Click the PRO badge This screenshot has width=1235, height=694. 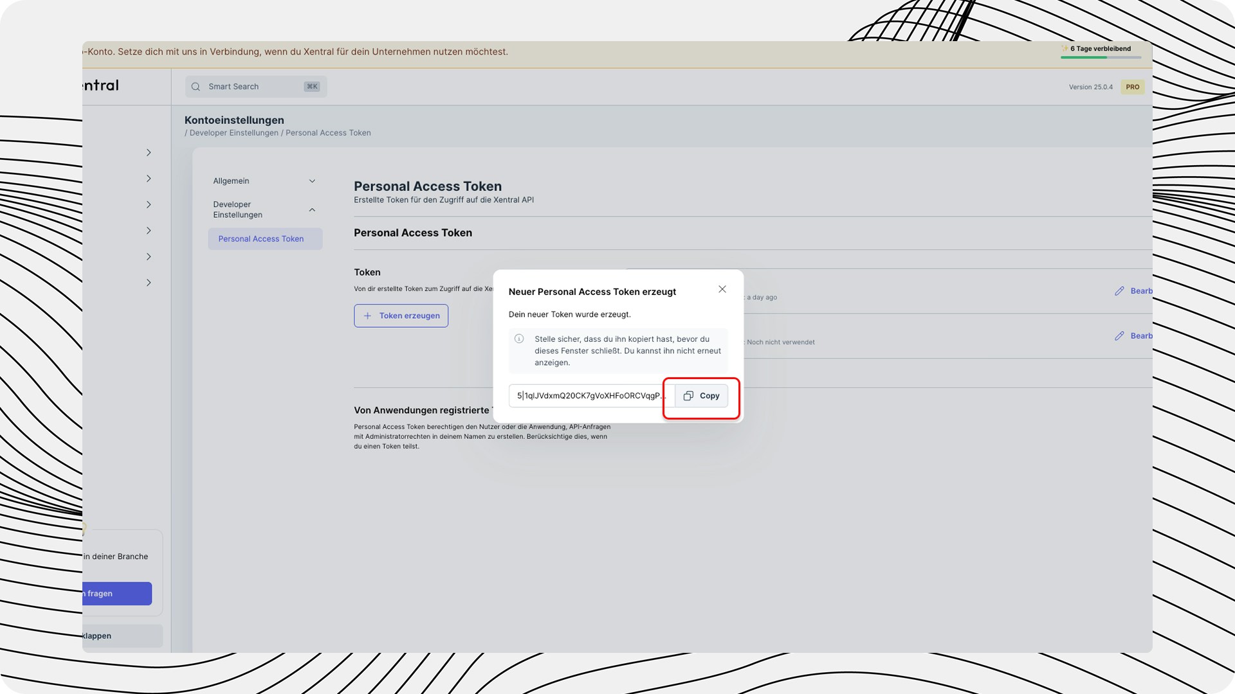pyautogui.click(x=1132, y=87)
